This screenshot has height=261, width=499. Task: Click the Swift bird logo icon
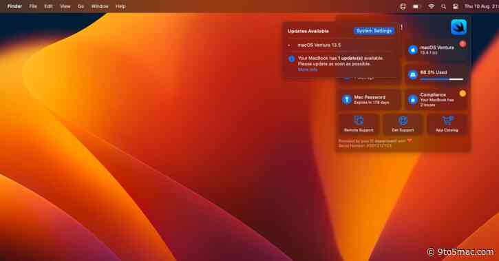[459, 28]
